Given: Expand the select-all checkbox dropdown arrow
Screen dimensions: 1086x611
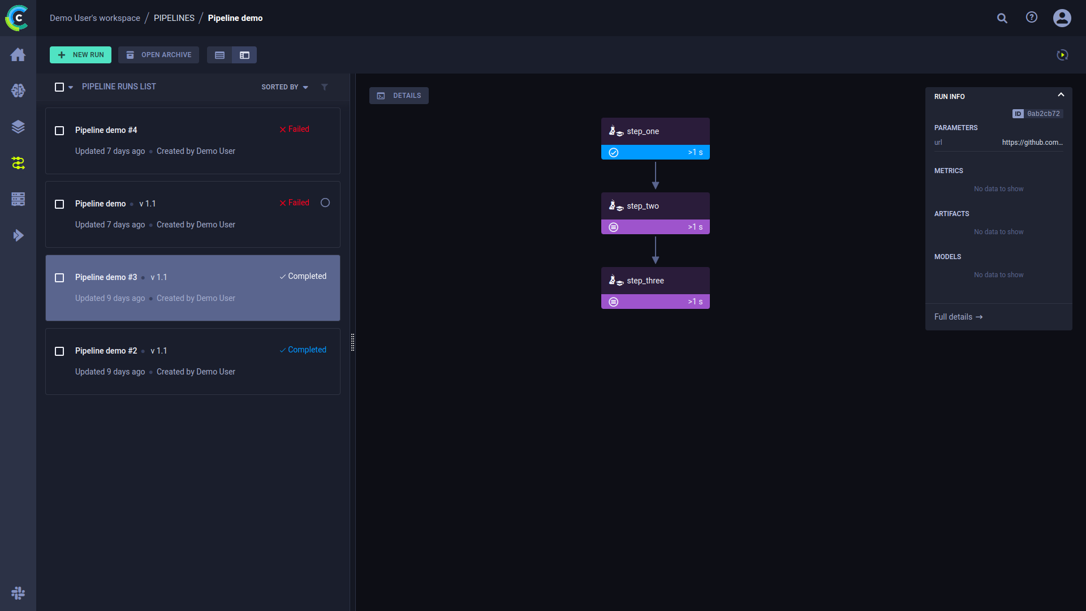Looking at the screenshot, I should click(71, 88).
